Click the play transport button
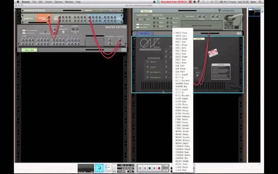The height and width of the screenshot is (174, 278). 154,168
